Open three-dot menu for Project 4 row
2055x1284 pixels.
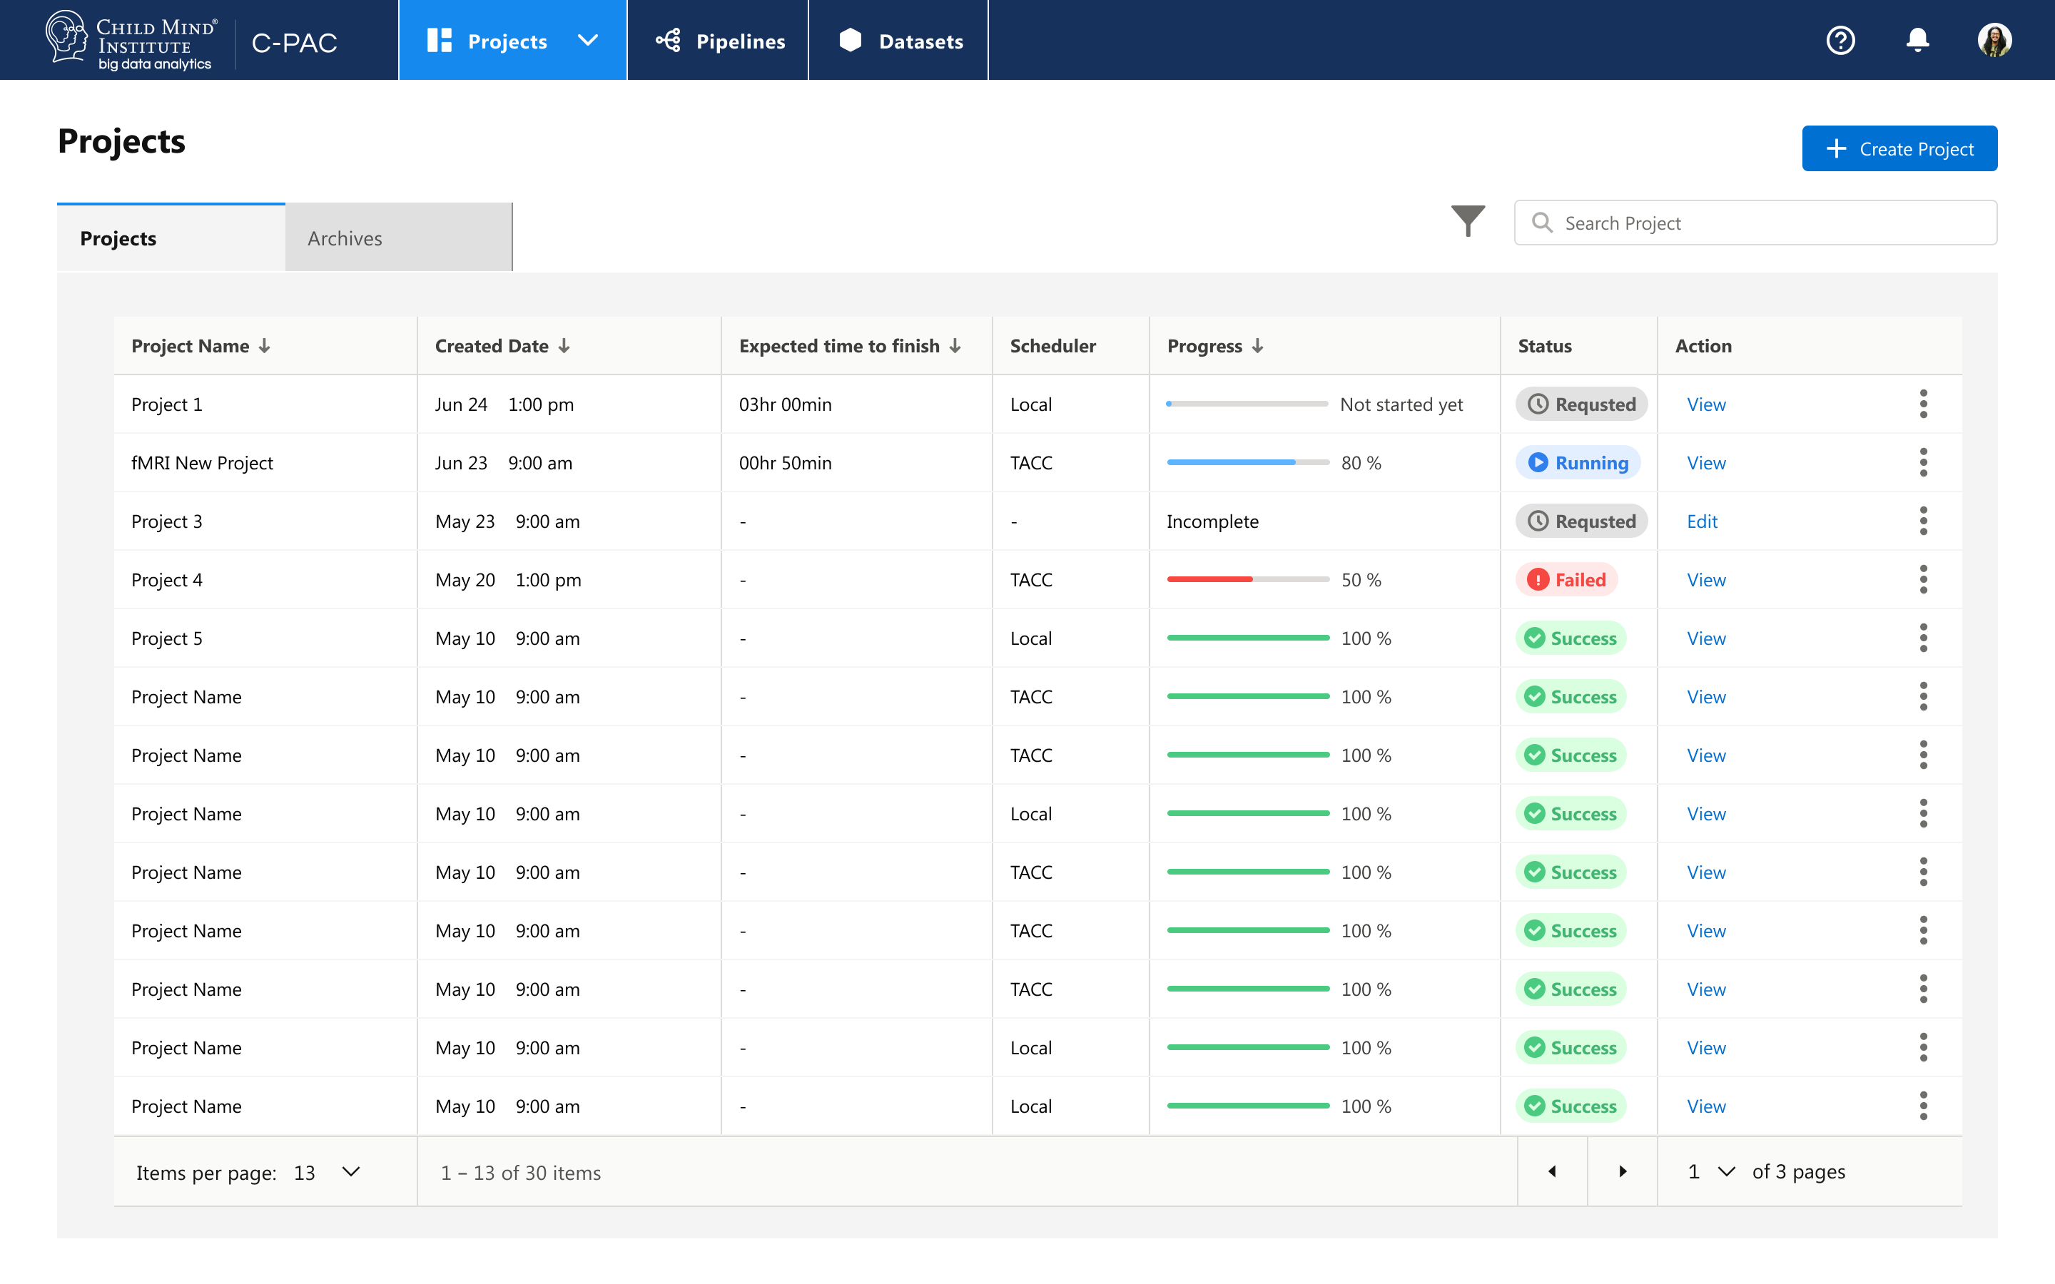[x=1922, y=580]
